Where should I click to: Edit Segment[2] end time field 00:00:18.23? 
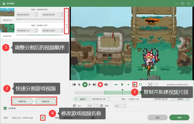[53, 30]
